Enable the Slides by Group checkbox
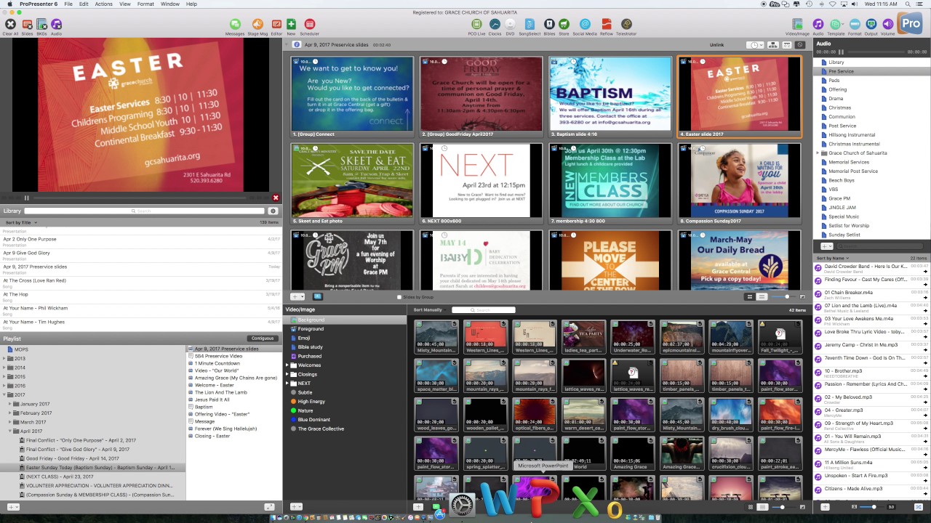Screen dimensions: 931x523 399,297
